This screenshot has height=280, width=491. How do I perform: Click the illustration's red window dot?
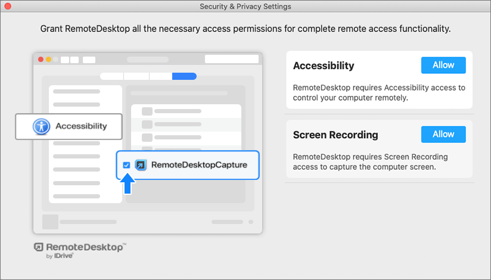[x=41, y=60]
